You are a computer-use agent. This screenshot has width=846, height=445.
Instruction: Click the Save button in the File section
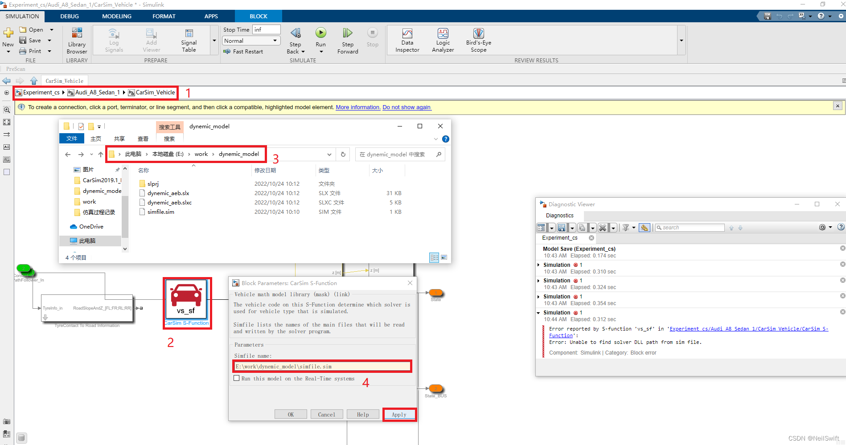pyautogui.click(x=30, y=41)
